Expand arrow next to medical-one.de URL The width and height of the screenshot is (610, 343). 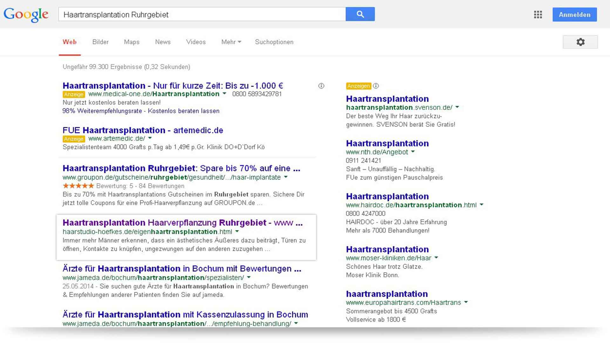[x=224, y=93]
